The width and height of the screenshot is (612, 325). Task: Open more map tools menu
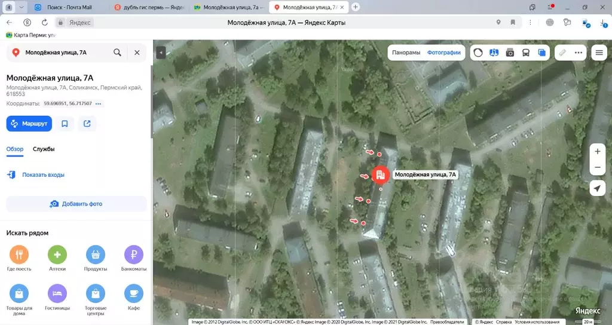click(579, 53)
